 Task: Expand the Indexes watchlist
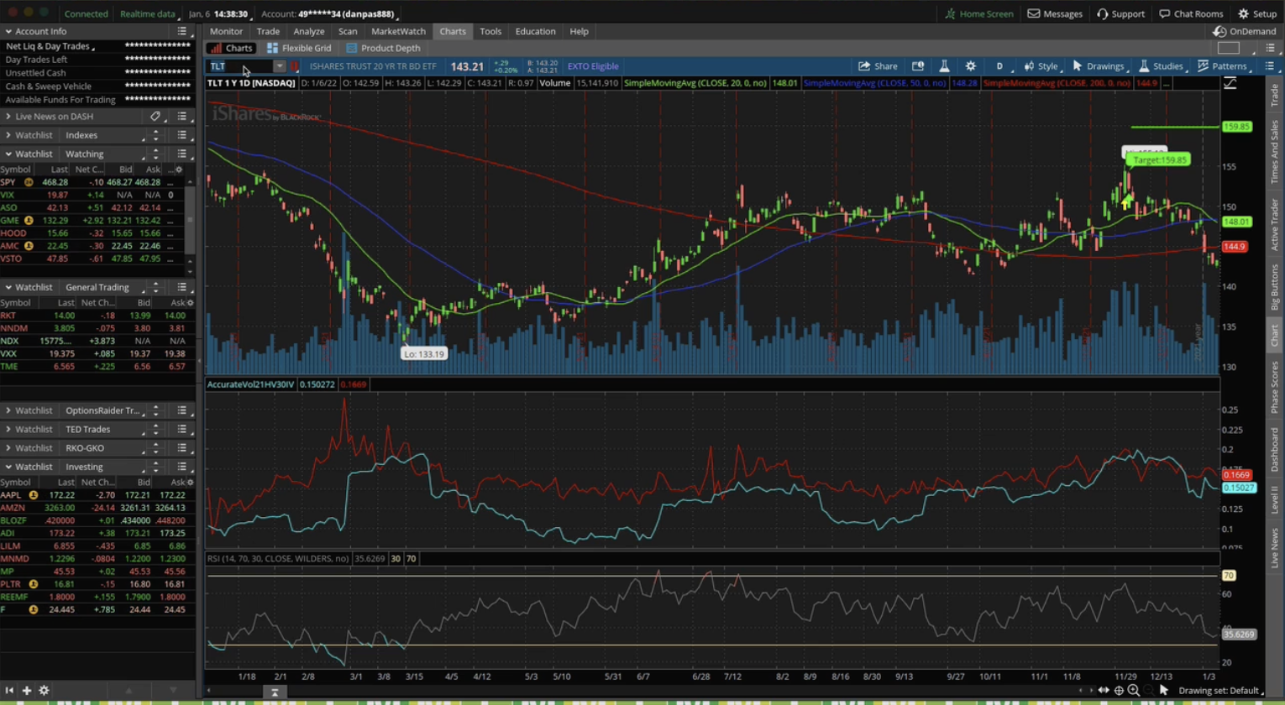click(8, 135)
